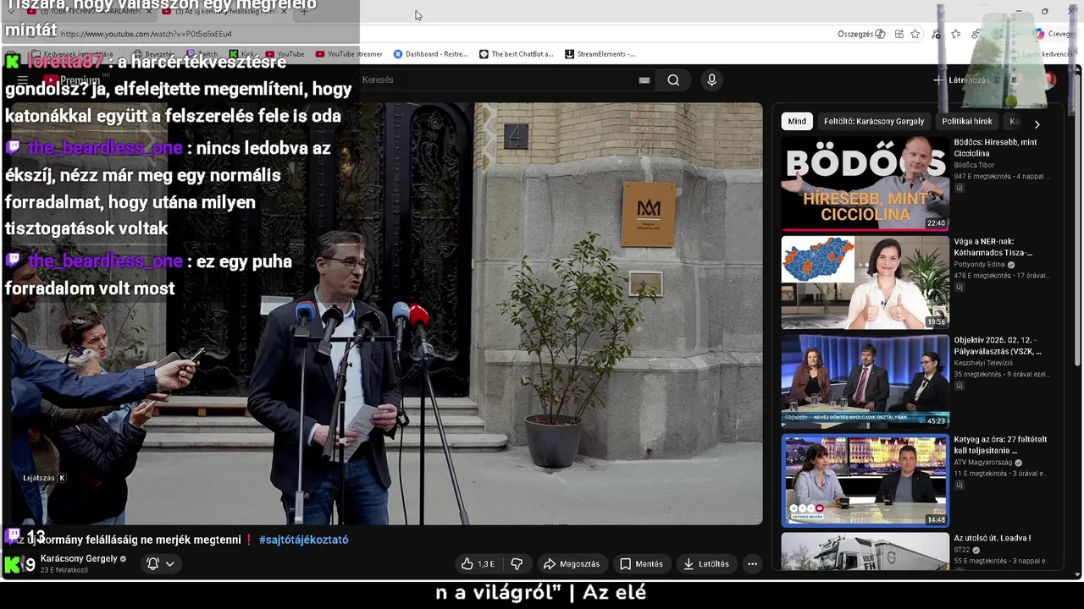Select the Mind filter chip
This screenshot has height=609, width=1084.
pyautogui.click(x=797, y=121)
